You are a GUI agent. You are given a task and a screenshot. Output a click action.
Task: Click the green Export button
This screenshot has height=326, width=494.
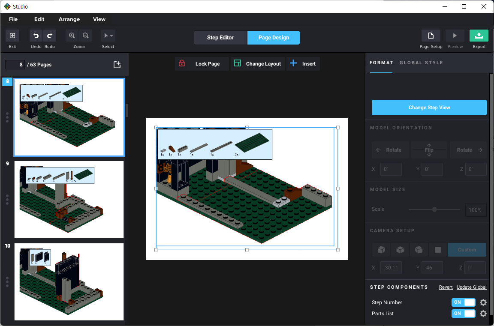click(x=479, y=36)
